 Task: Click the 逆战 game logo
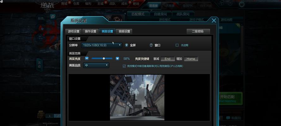[x=47, y=5]
